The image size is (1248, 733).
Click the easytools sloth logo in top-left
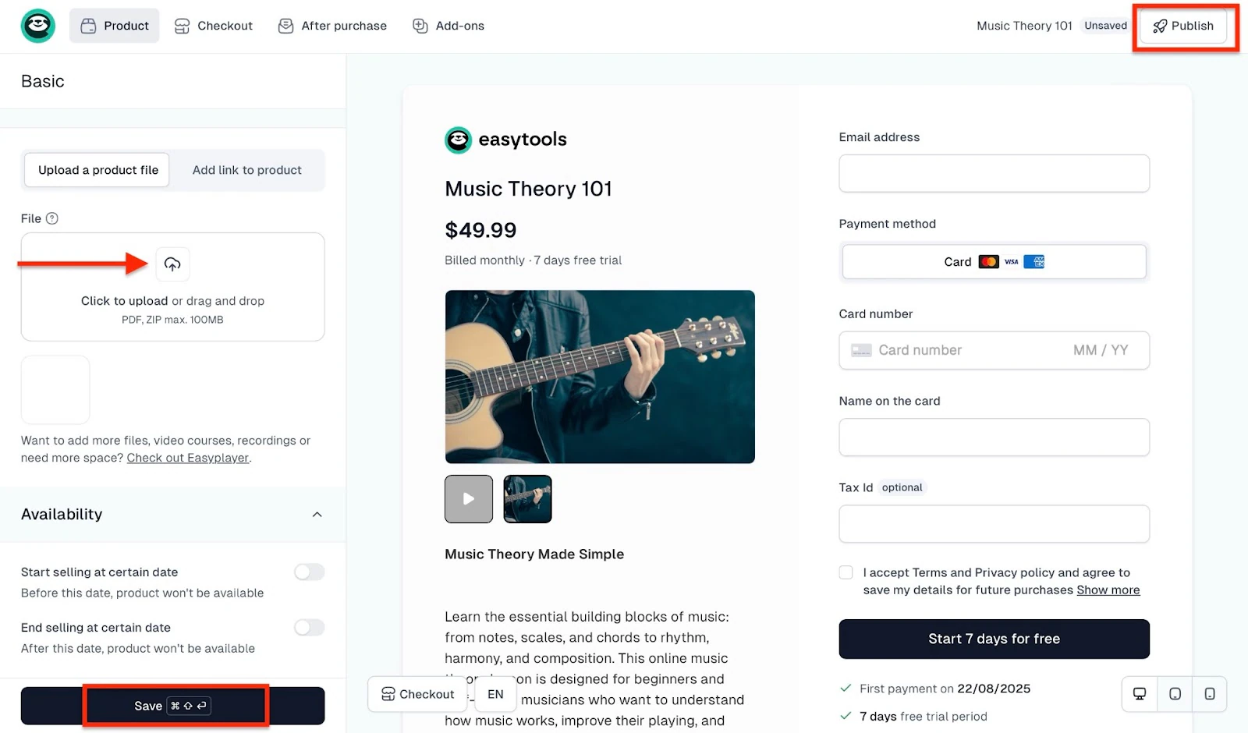click(x=37, y=26)
